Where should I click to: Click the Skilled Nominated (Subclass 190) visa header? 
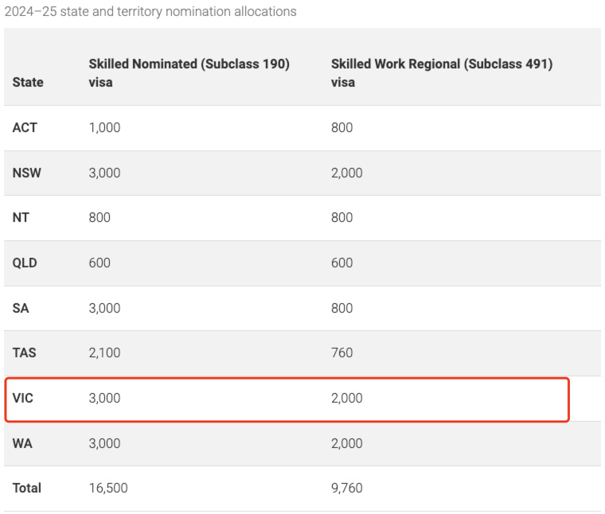tap(189, 72)
